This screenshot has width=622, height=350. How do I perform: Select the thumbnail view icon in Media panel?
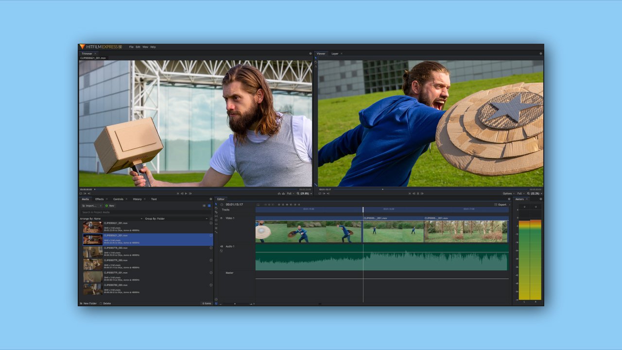pyautogui.click(x=209, y=206)
